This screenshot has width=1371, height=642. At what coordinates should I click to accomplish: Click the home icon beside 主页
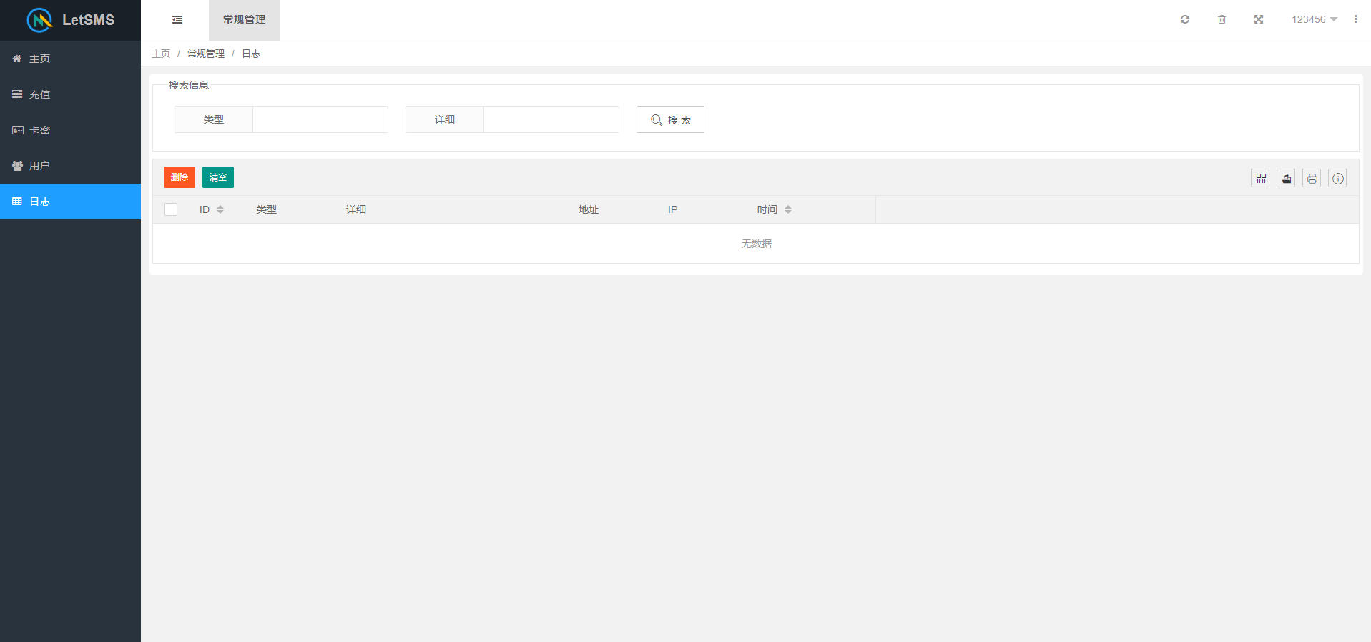(17, 59)
